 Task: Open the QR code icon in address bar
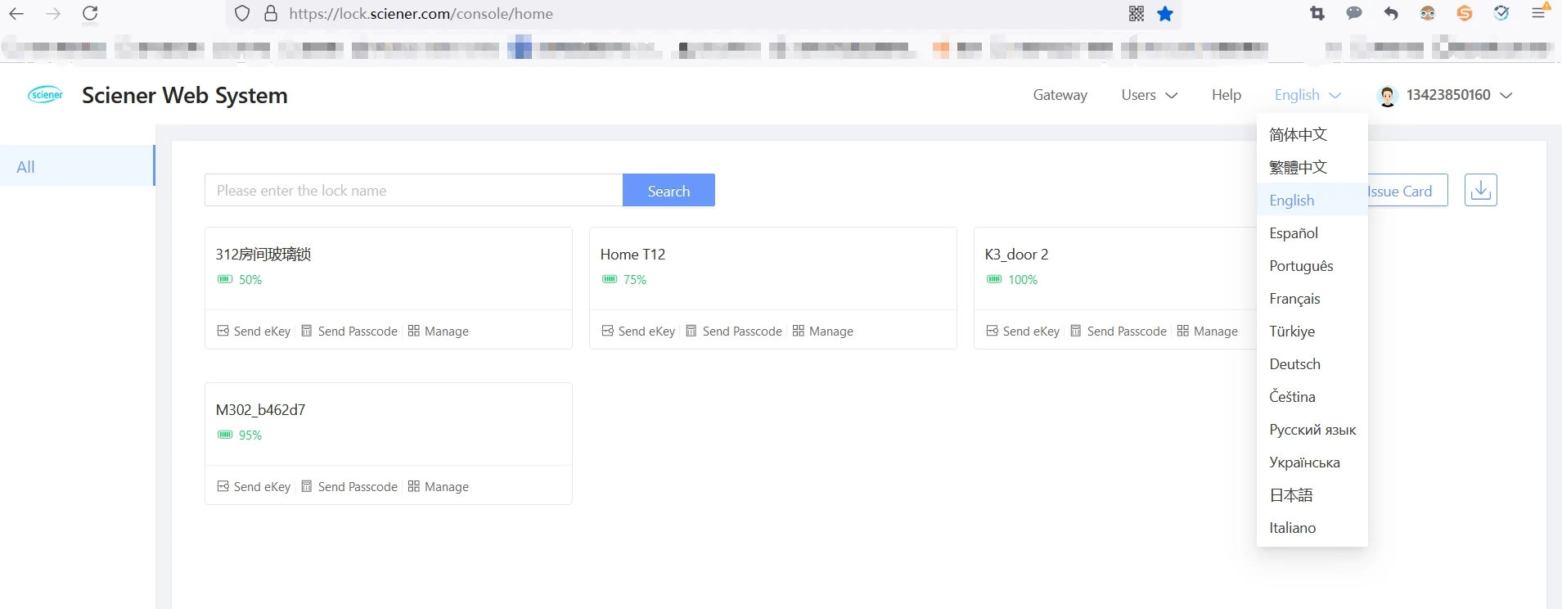point(1137,14)
